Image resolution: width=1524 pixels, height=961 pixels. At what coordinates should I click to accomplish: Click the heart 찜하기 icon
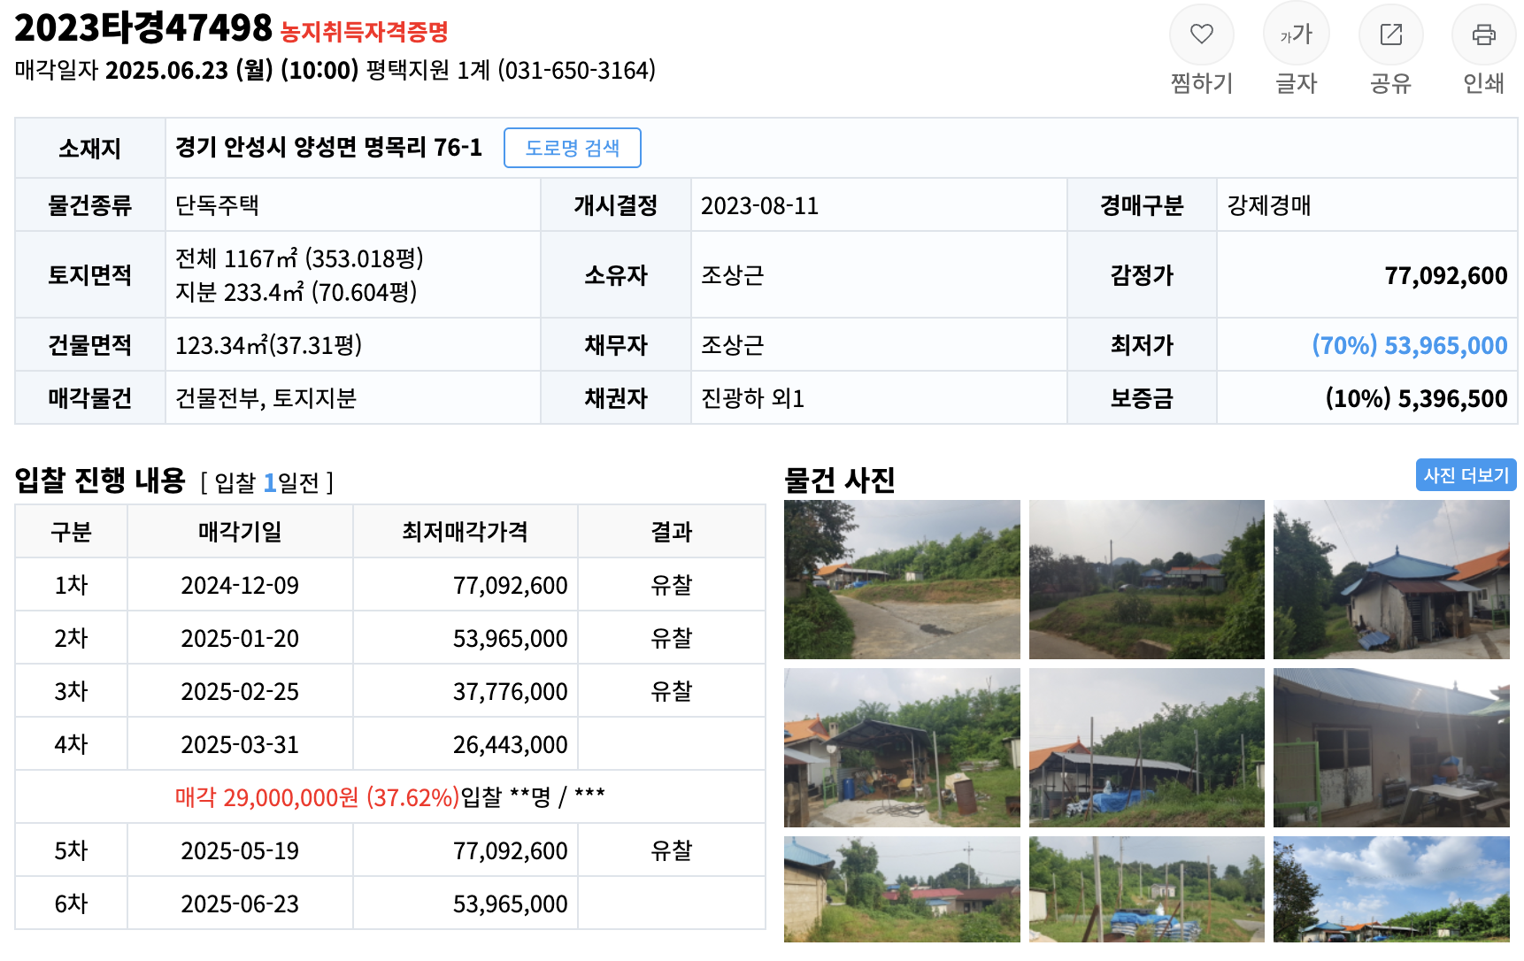(x=1201, y=35)
